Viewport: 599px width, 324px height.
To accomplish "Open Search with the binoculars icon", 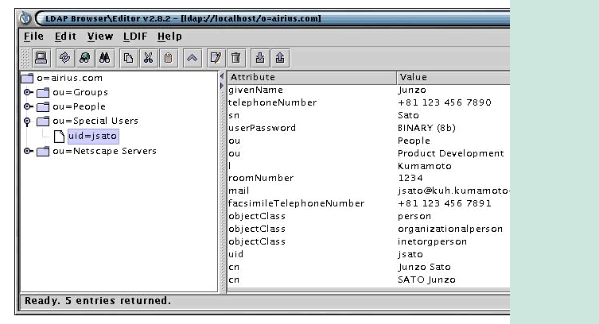I will tap(105, 58).
